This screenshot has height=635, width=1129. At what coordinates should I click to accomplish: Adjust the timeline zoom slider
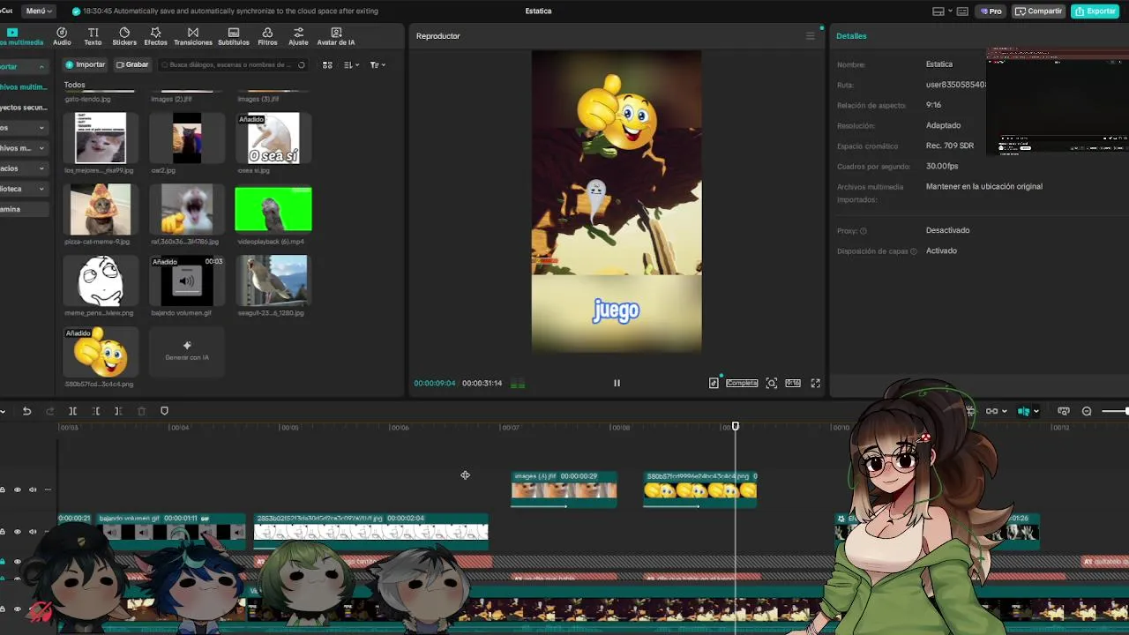coord(1115,411)
